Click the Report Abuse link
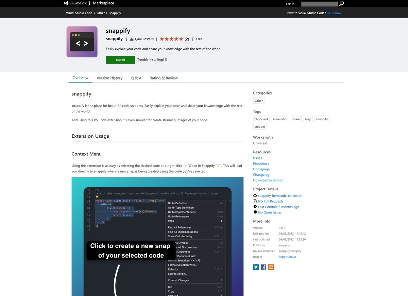 point(288,257)
